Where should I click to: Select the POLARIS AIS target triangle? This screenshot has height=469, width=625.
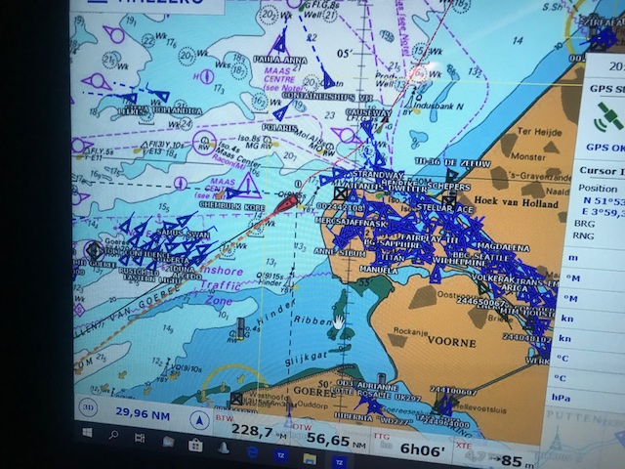click(x=281, y=111)
